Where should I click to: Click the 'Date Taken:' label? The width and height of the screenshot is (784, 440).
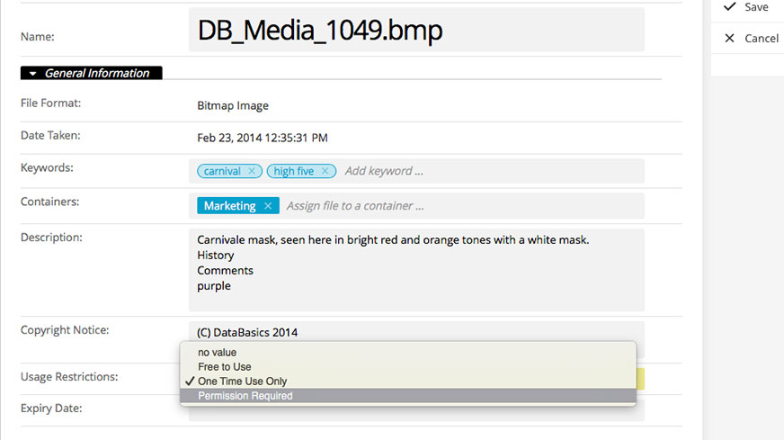(50, 136)
